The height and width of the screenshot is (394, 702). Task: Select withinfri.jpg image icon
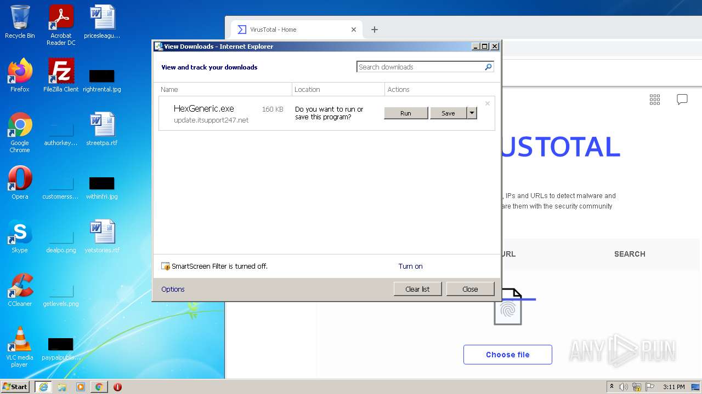click(x=102, y=188)
